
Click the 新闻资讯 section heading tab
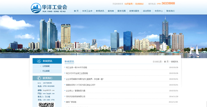tap(69, 62)
